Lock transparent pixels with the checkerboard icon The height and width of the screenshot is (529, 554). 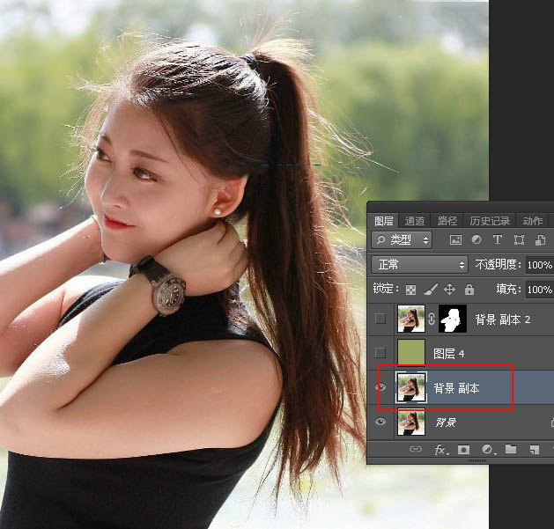coord(411,289)
